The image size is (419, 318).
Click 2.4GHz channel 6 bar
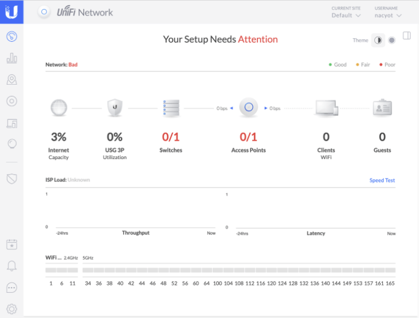click(62, 271)
